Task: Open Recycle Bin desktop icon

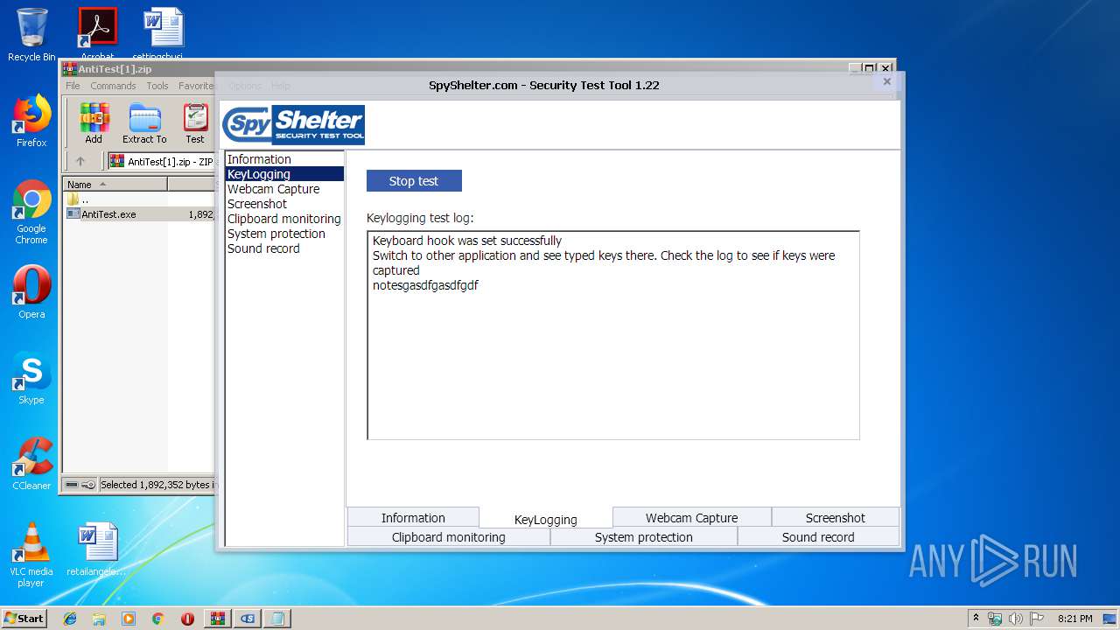Action: (x=31, y=35)
